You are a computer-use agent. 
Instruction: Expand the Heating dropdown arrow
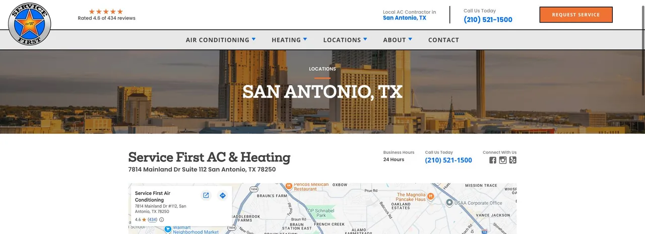pyautogui.click(x=305, y=39)
